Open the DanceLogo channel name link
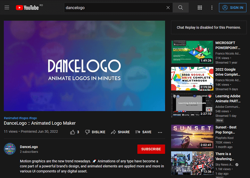Image resolution: width=250 pixels, height=178 pixels. pos(29,147)
